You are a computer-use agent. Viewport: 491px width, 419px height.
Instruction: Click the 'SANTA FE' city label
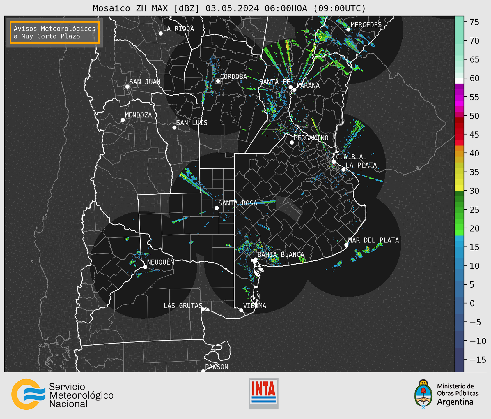coord(275,82)
